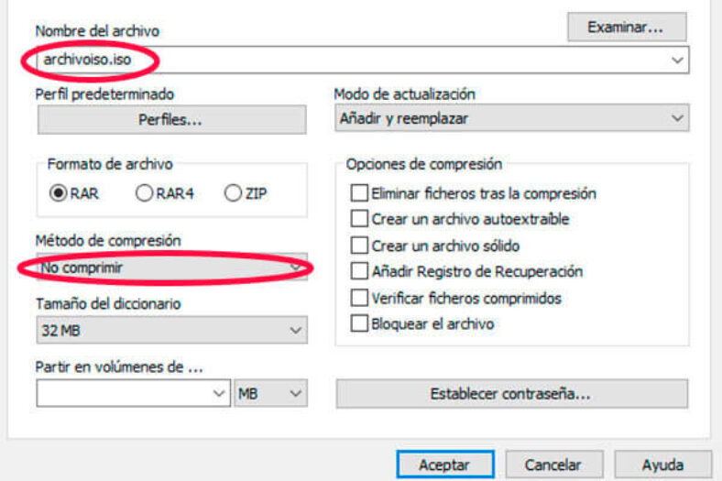This screenshot has width=722, height=481.
Task: Open the Modo de actualización dropdown
Action: point(511,118)
